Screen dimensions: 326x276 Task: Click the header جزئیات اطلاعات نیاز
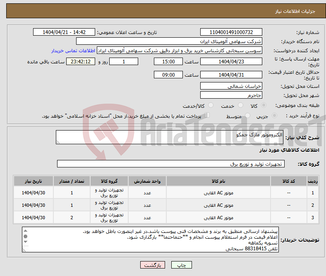click(x=295, y=11)
